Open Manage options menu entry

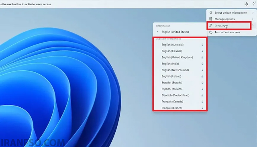(231, 19)
